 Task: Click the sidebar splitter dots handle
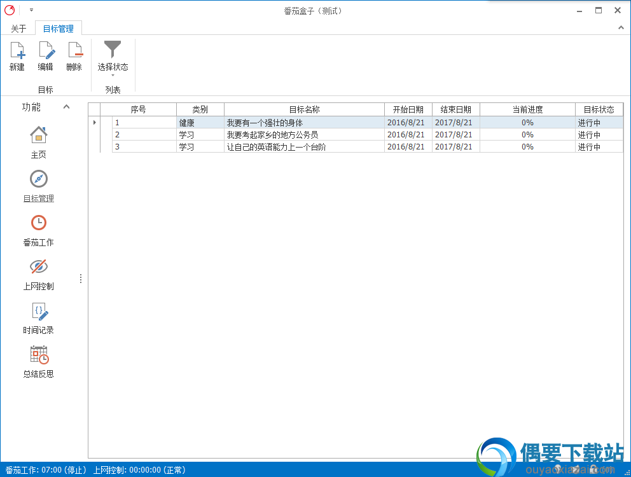click(x=81, y=279)
